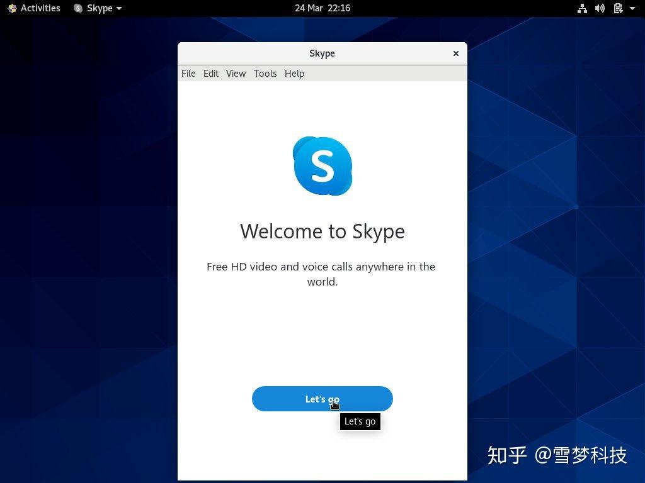Screen dimensions: 645x483
Task: Open the Help menu
Action: [x=294, y=74]
